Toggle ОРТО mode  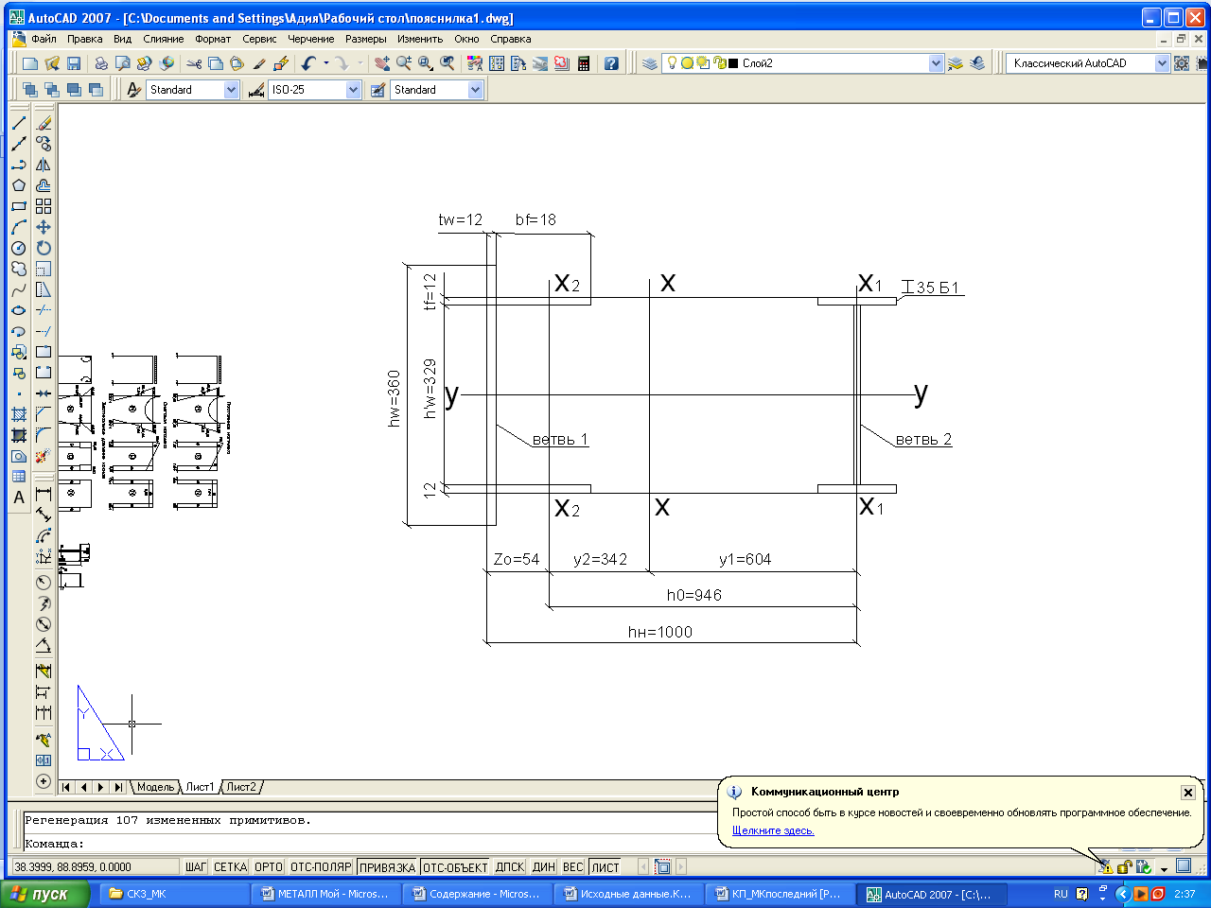[x=269, y=867]
